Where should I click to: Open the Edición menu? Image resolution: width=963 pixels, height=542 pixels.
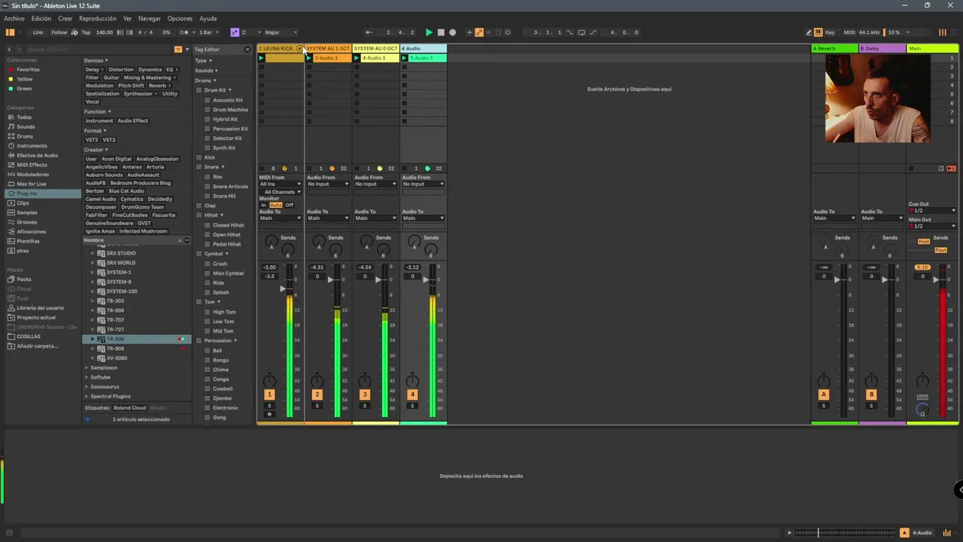coord(41,18)
